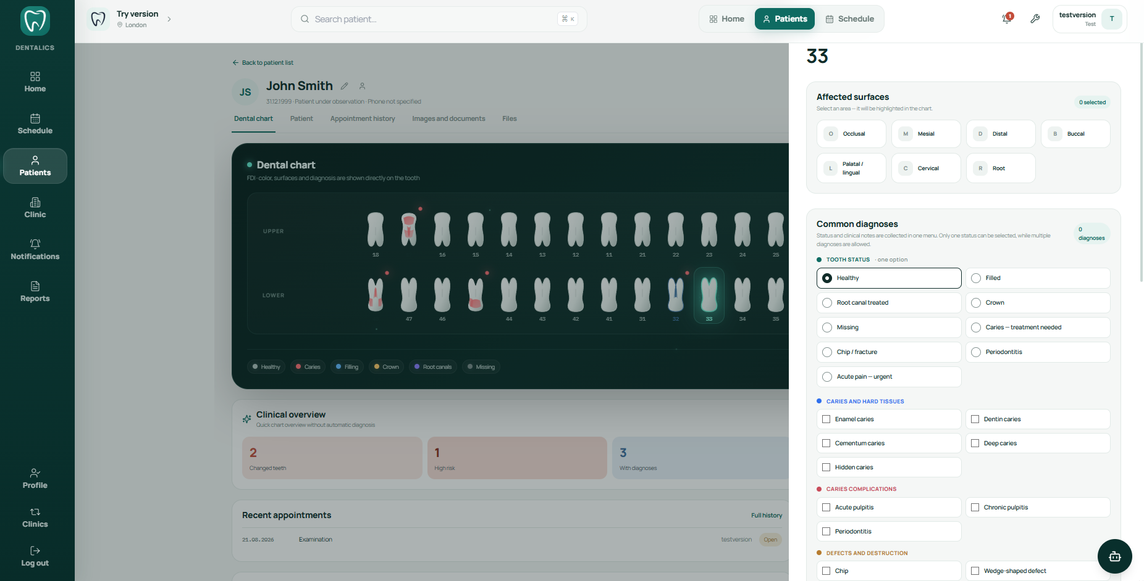
Task: Mark the tooth as Missing
Action: pos(889,328)
